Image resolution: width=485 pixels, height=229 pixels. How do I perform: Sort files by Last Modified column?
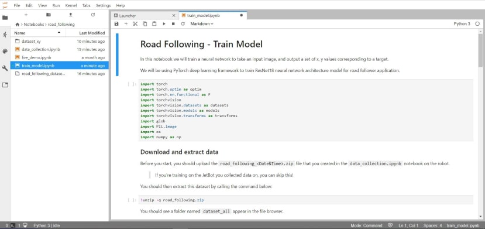(x=87, y=33)
